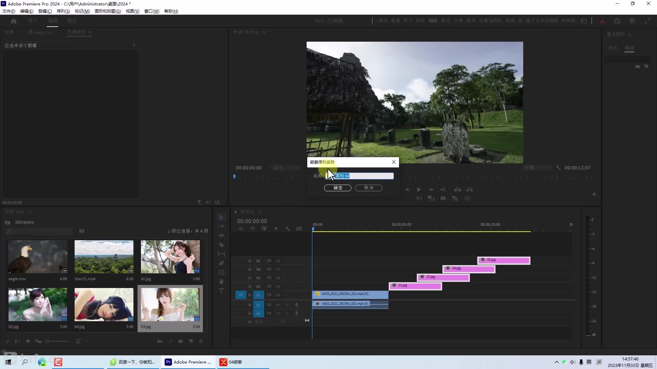Open program monitor button editor plus

pos(594,194)
